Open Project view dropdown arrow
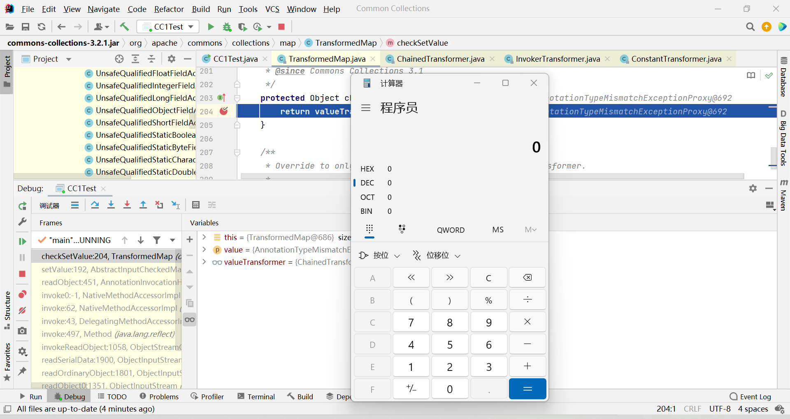Screen dimensions: 790x419 tap(69, 59)
